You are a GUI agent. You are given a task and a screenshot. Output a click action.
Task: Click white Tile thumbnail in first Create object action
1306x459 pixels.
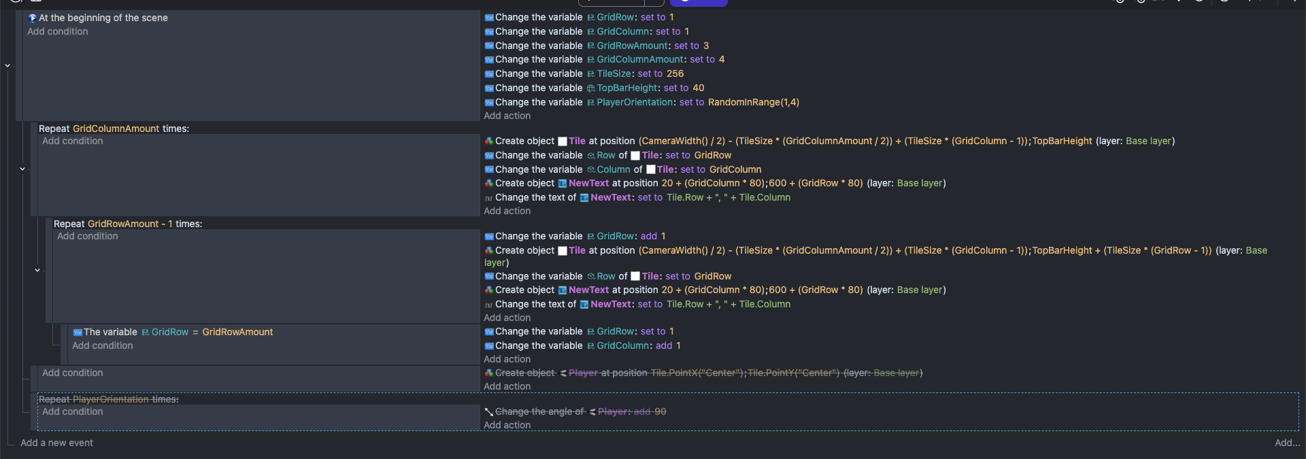[563, 141]
